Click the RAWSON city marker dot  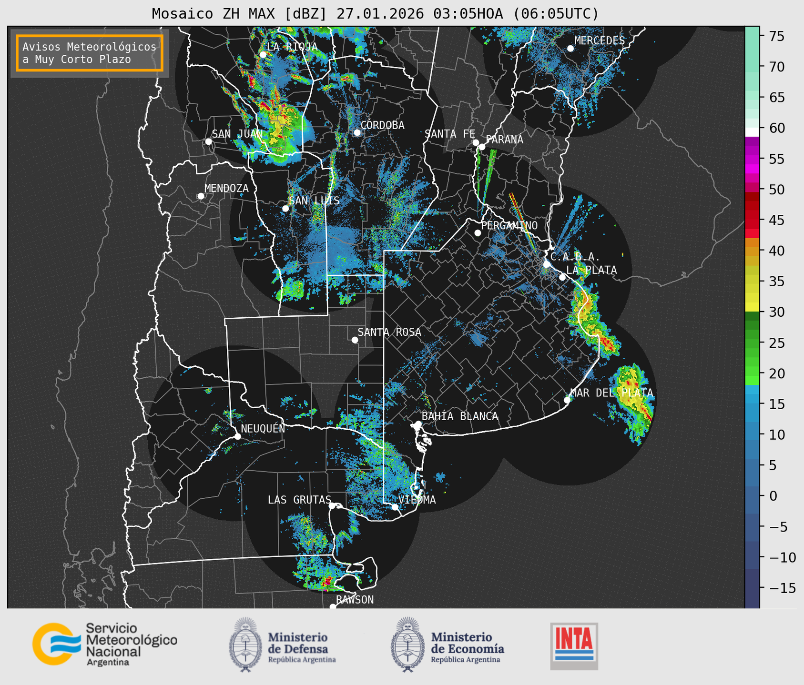click(x=333, y=606)
